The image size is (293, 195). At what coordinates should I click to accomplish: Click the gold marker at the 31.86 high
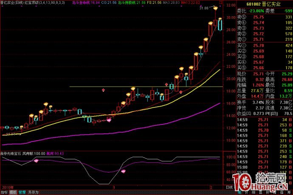216,8
